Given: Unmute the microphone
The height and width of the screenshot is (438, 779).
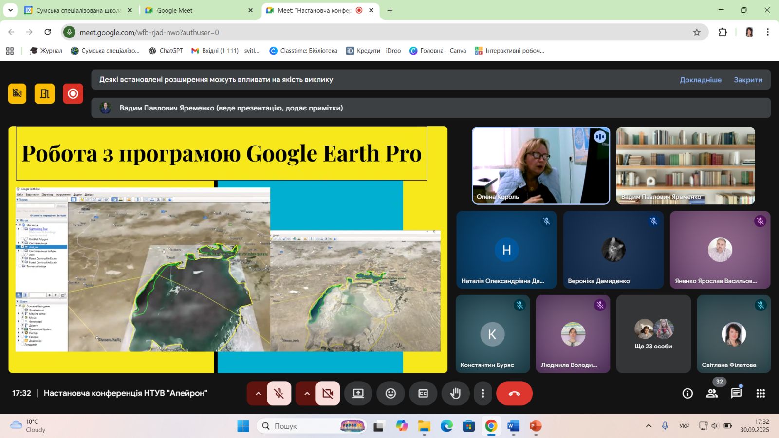Looking at the screenshot, I should [279, 393].
